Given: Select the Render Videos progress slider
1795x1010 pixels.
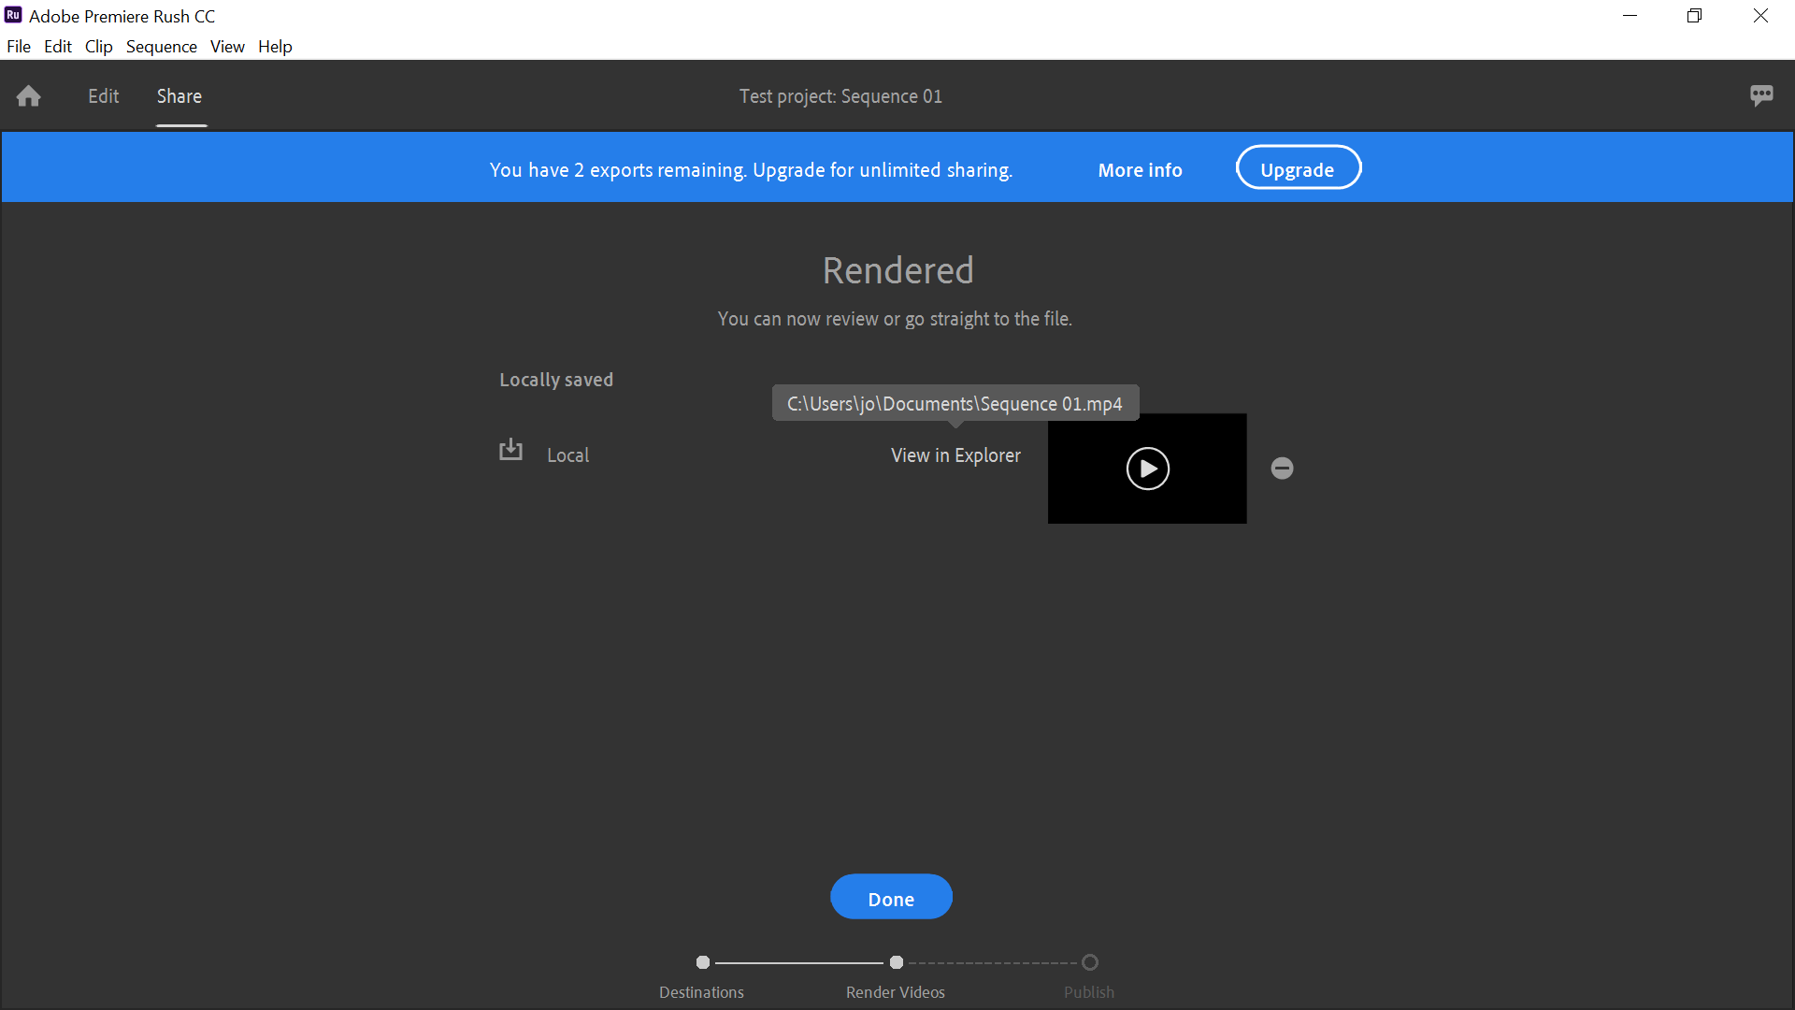Looking at the screenshot, I should [897, 962].
